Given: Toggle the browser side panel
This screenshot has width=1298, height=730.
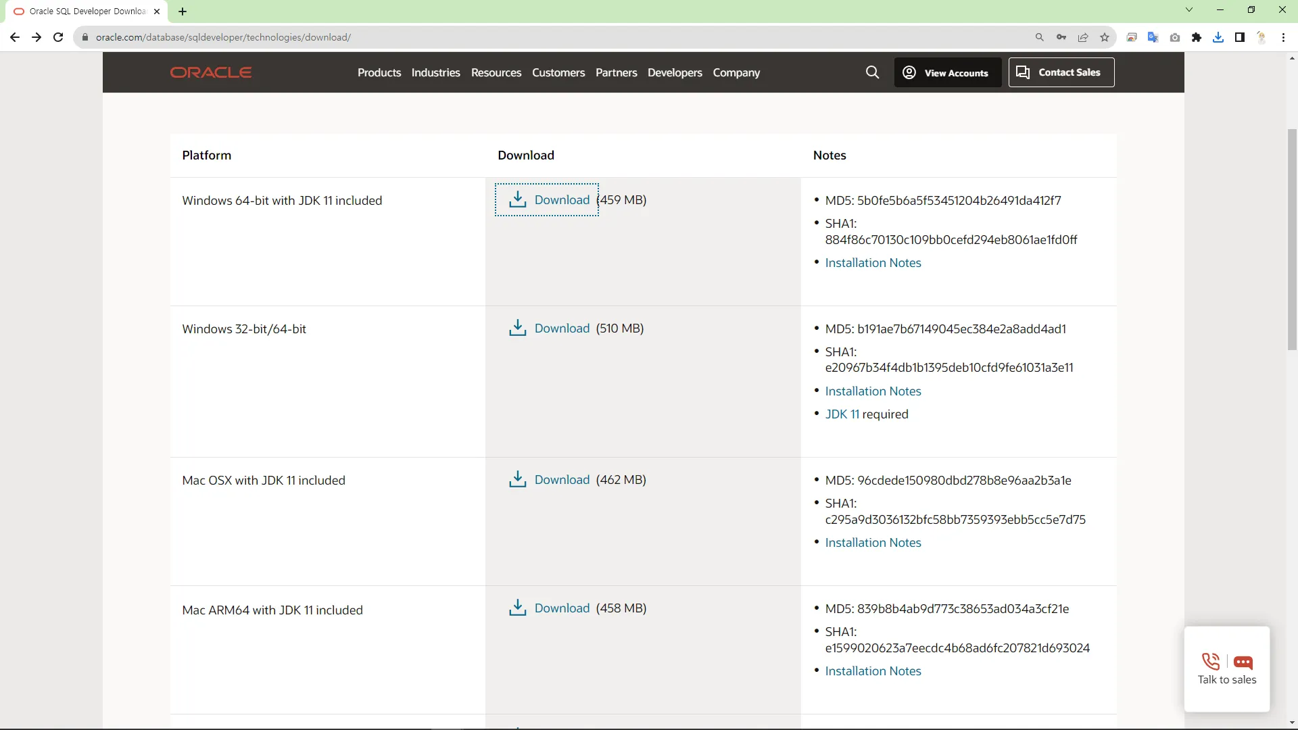Looking at the screenshot, I should (x=1240, y=37).
